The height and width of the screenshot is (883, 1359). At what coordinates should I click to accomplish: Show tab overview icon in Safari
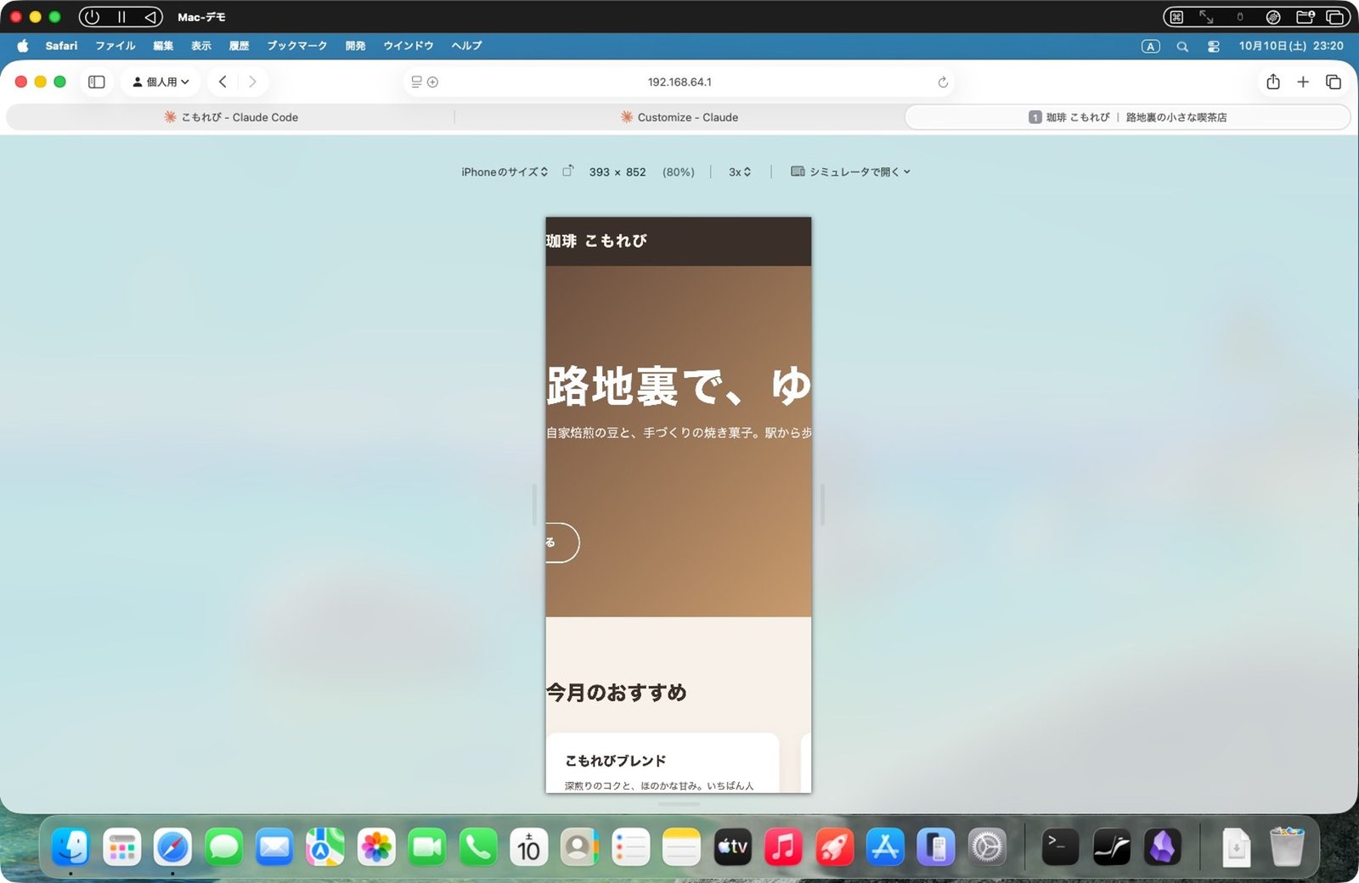coord(1334,82)
